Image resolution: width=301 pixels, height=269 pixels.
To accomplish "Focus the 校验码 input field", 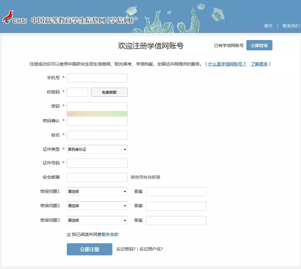I will coord(77,92).
